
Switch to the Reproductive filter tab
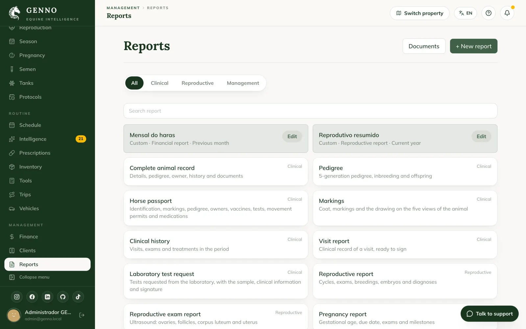tap(198, 83)
